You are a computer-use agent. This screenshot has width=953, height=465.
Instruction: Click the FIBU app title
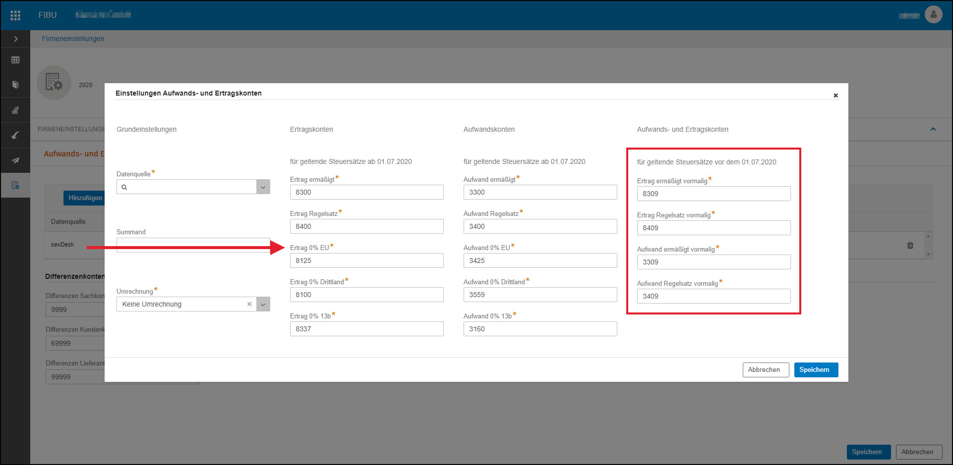48,15
